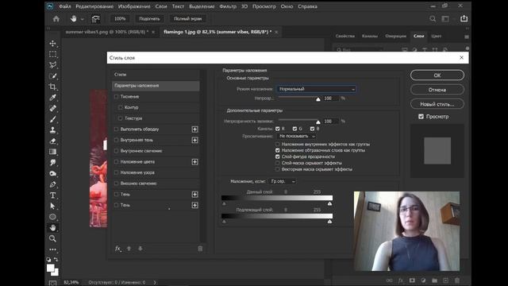This screenshot has width=508, height=286.
Task: Select the Eyedropper tool
Action: click(53, 97)
